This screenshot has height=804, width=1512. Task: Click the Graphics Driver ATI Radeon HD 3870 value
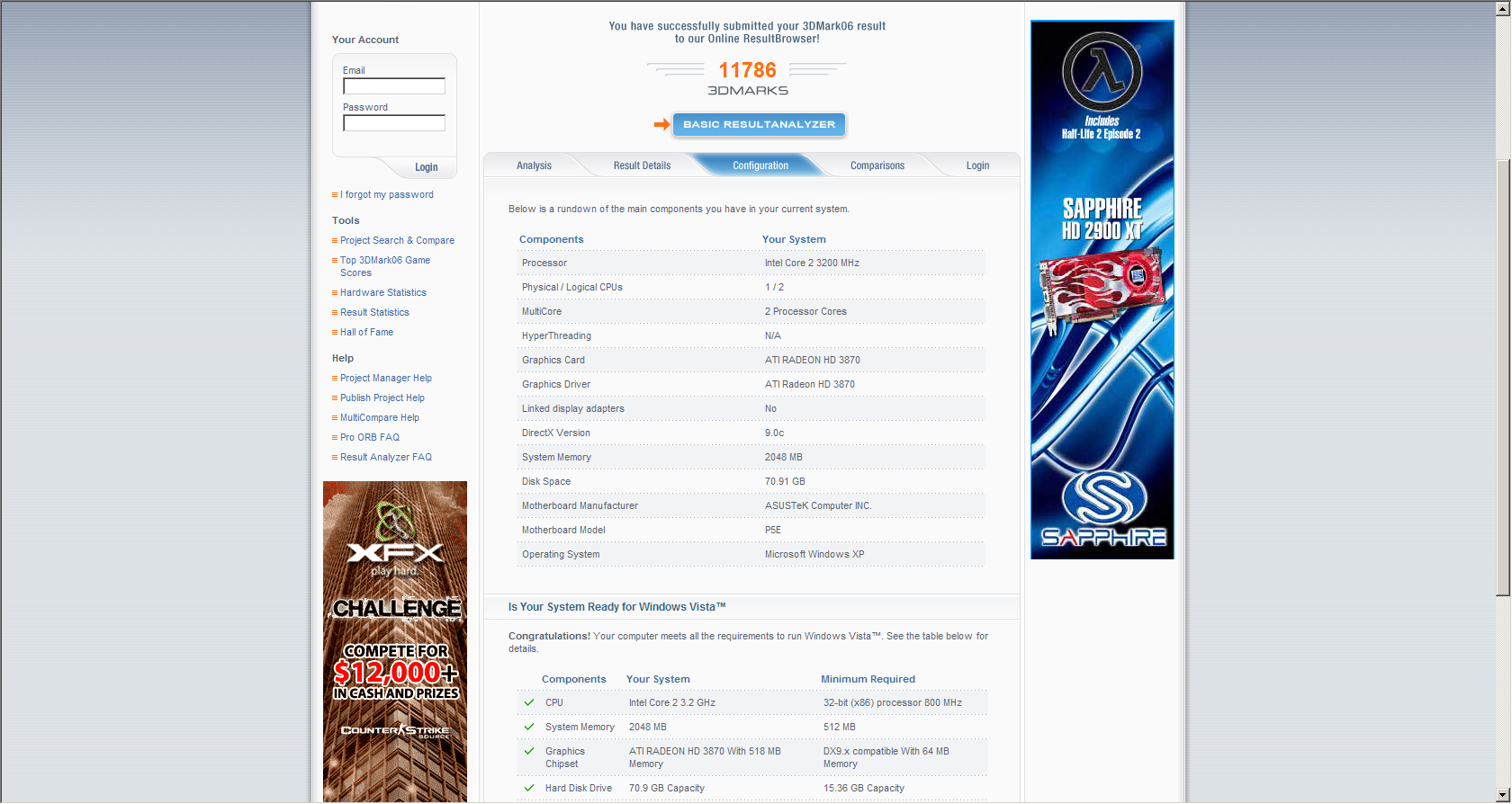point(810,384)
